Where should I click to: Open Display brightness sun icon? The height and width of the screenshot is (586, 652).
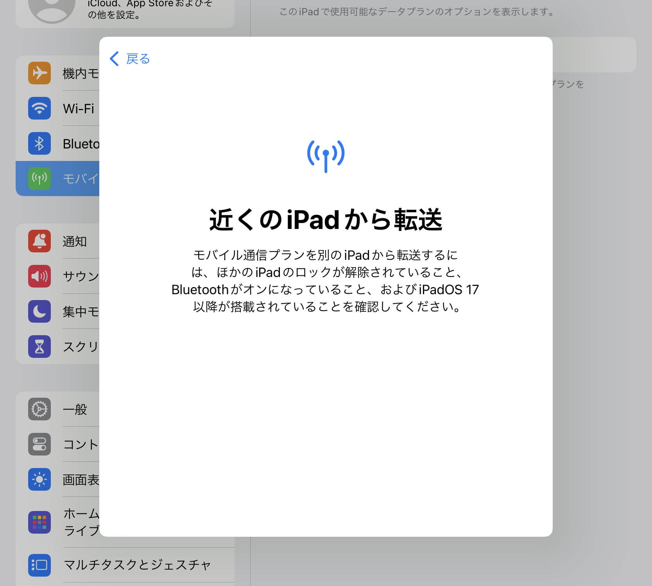coord(39,479)
